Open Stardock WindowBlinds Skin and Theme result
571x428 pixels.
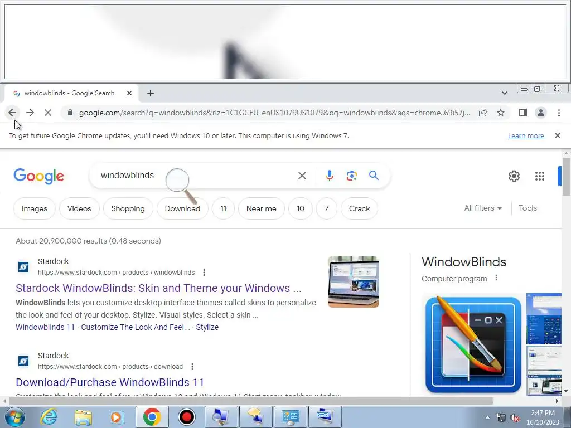click(x=158, y=288)
